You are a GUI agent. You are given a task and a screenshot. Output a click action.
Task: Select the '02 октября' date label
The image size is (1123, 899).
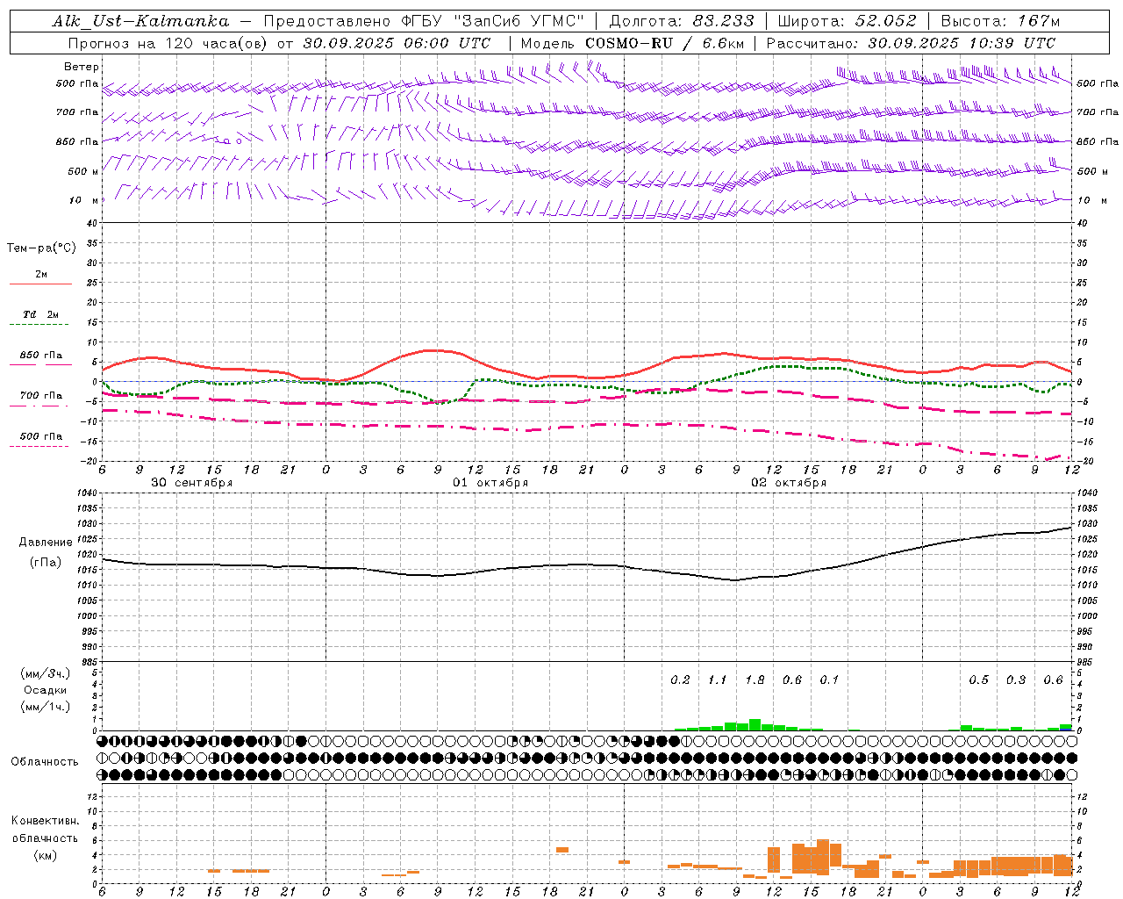click(789, 483)
